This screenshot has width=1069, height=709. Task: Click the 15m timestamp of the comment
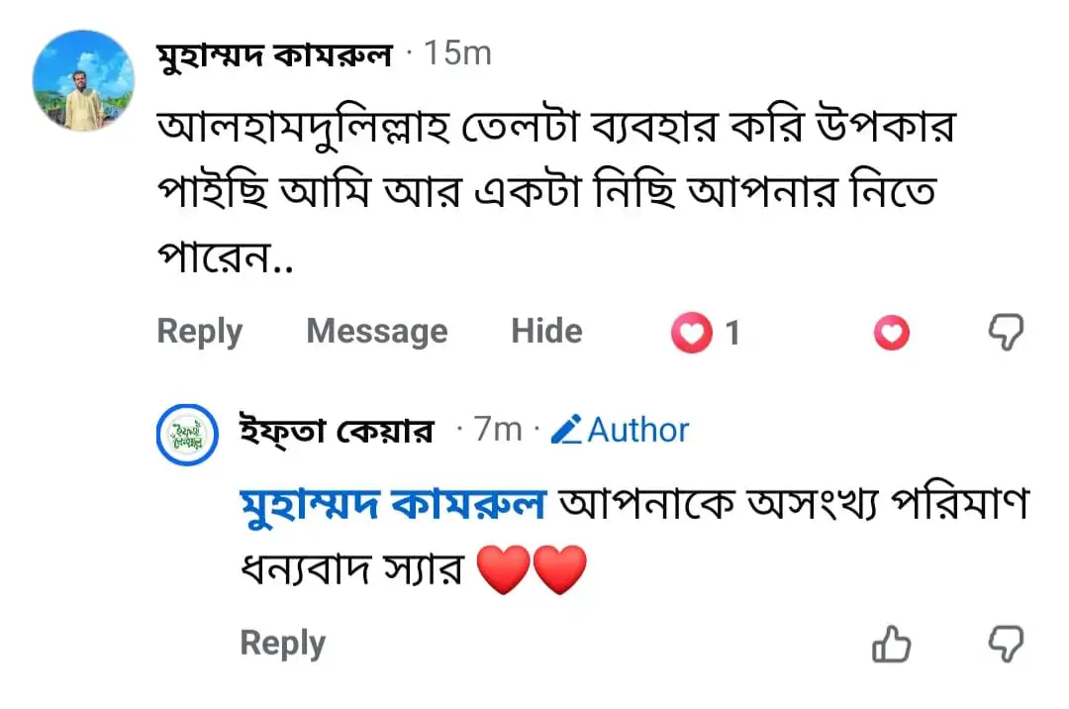(x=457, y=53)
